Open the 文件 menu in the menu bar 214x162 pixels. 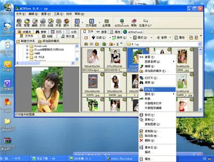click(x=21, y=14)
